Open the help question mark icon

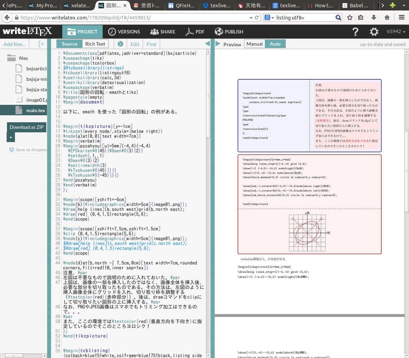click(x=355, y=32)
